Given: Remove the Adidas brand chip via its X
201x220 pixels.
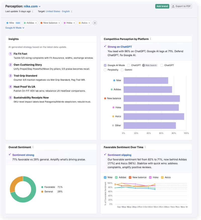Looking at the screenshot, I should tap(36, 22).
